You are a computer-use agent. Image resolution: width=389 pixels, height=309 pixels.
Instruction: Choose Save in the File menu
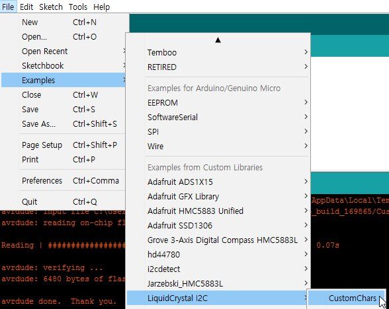point(64,109)
